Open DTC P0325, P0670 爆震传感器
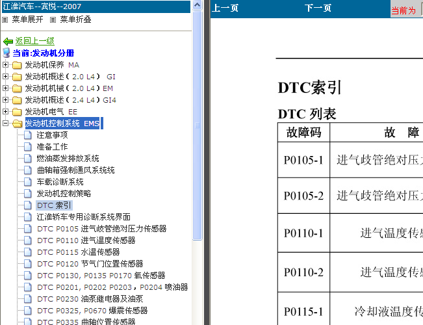Viewport: 423px width, 325px height. coord(92,311)
